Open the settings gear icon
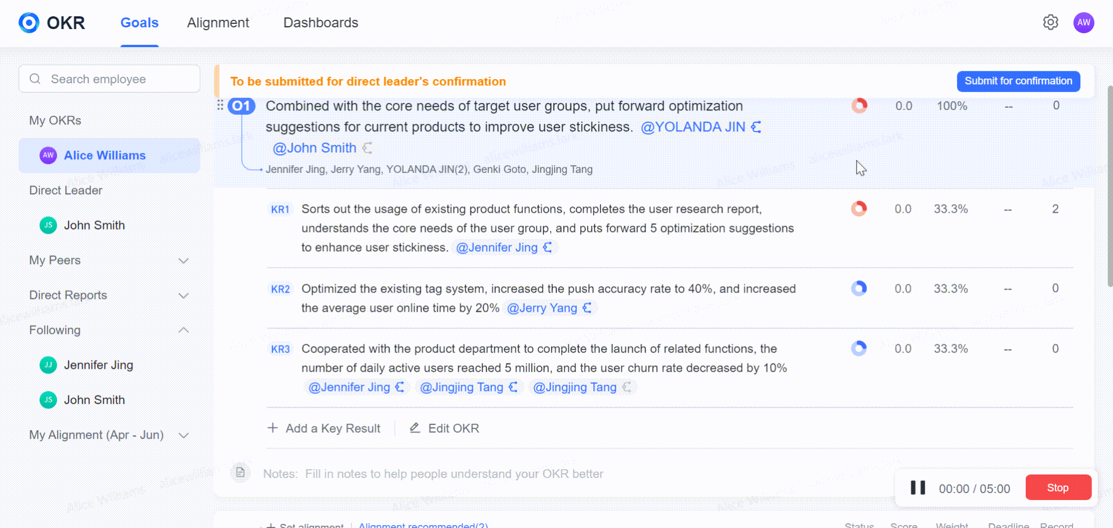Screen dimensions: 1113x528 (x=1050, y=23)
